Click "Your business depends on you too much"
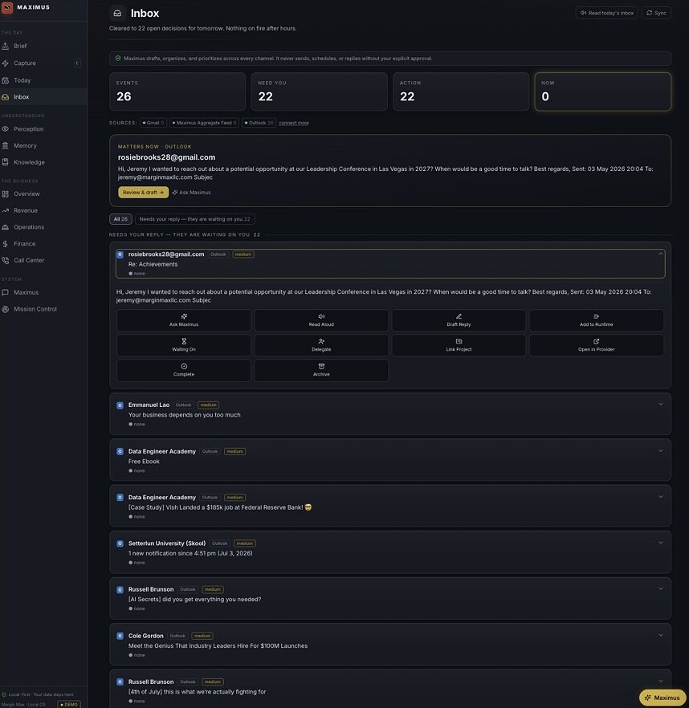 tap(185, 415)
